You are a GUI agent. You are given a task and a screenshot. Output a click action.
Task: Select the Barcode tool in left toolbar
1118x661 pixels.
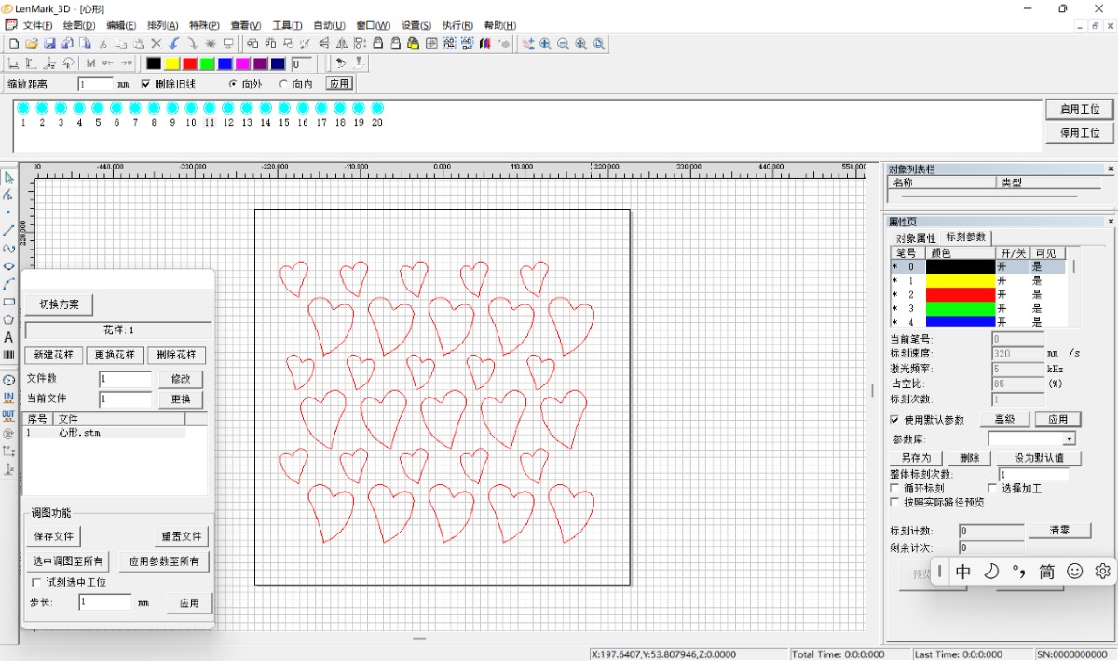(8, 356)
